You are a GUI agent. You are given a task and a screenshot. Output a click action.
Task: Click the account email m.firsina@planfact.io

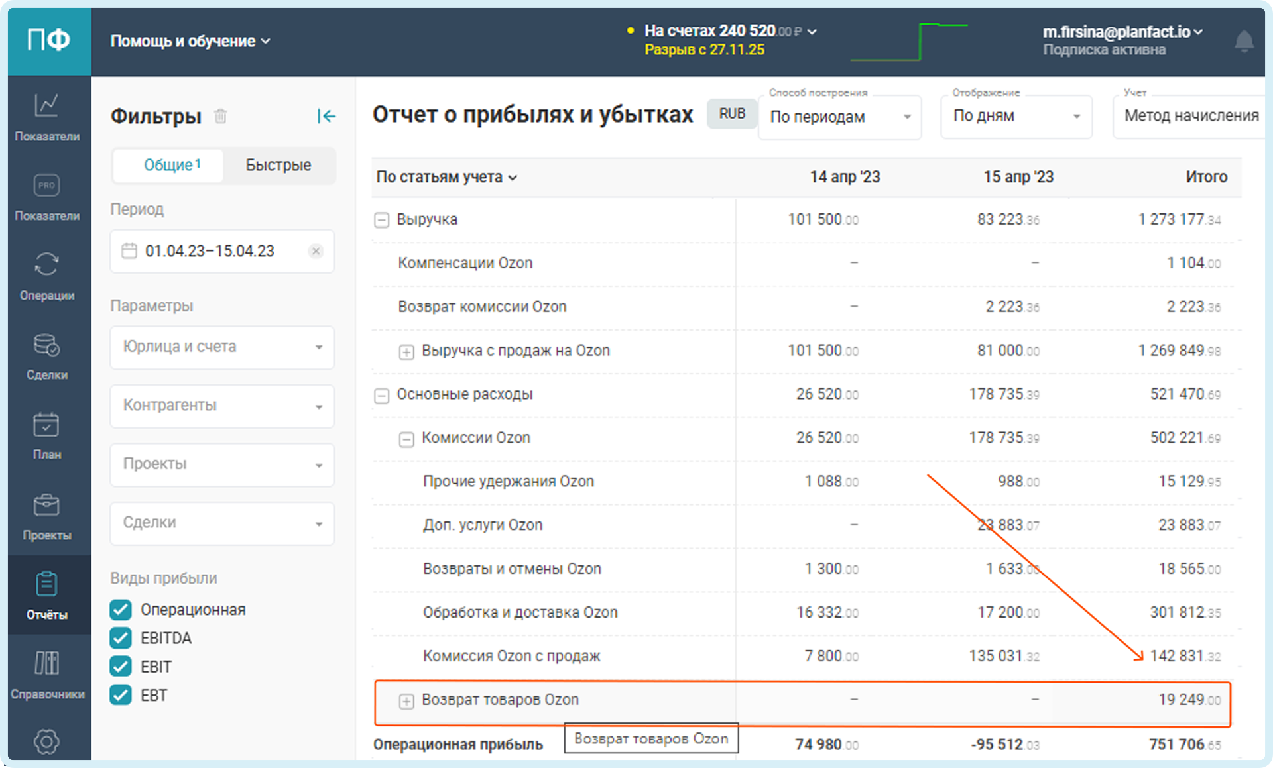click(x=1122, y=32)
